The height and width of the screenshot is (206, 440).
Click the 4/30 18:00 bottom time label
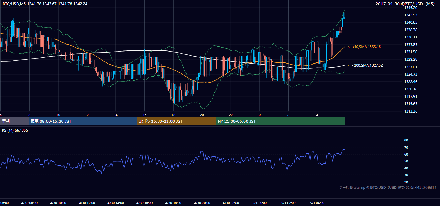pos(173,203)
